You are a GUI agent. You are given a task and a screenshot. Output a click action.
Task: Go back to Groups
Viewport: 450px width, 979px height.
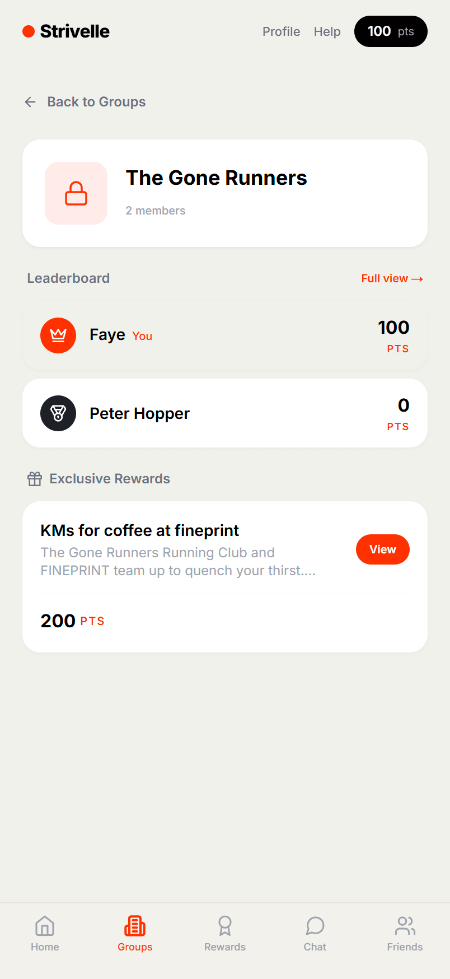click(96, 102)
